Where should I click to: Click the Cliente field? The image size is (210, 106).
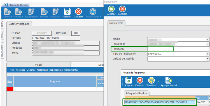tap(66, 43)
